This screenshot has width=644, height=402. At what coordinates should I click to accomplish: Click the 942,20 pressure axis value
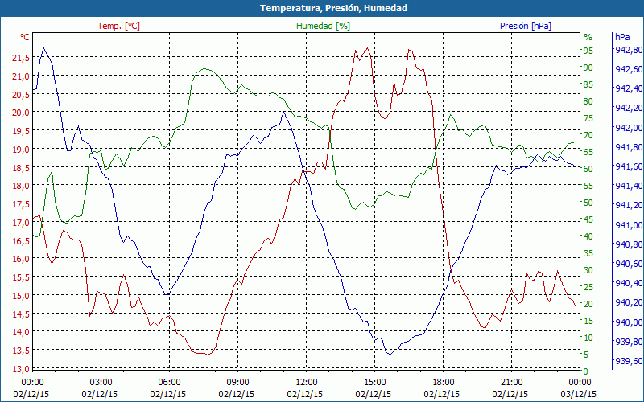point(627,108)
